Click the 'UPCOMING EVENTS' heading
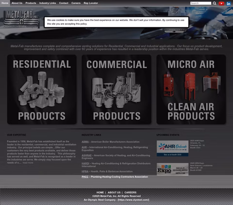The height and width of the screenshot is (205, 233). point(168,135)
